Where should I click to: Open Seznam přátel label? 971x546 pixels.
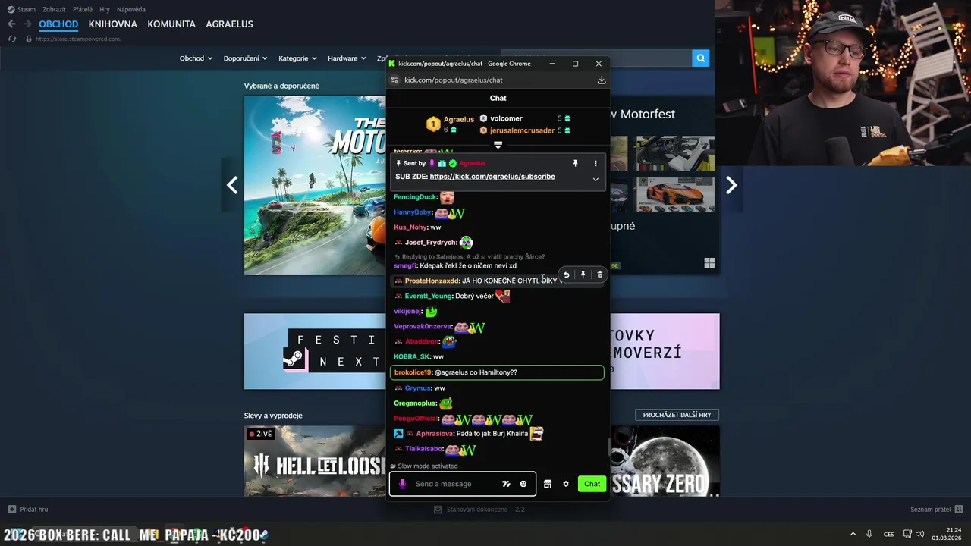click(x=930, y=510)
